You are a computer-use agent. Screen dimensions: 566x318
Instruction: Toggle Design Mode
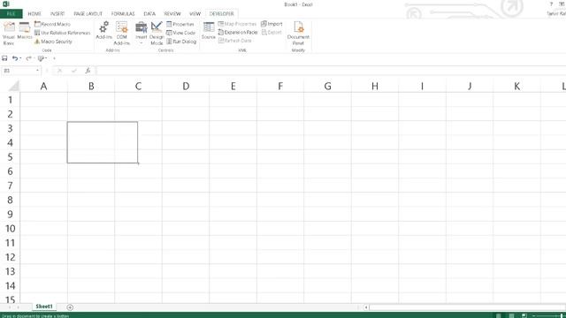click(x=157, y=34)
